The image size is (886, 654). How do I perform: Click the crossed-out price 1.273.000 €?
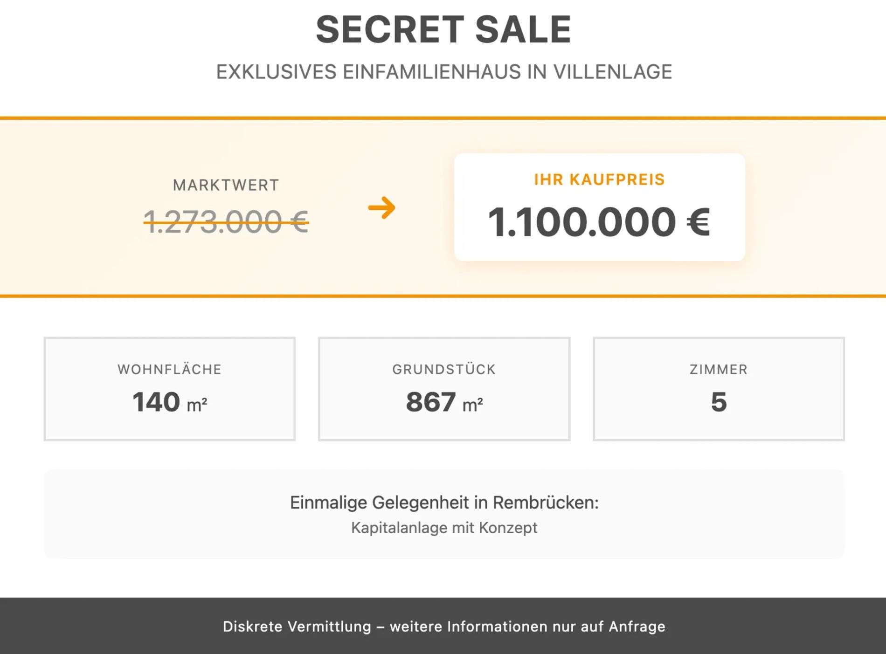point(226,221)
